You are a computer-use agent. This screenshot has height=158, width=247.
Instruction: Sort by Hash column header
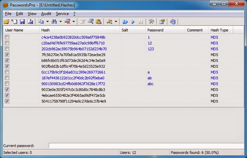[x=80, y=30]
